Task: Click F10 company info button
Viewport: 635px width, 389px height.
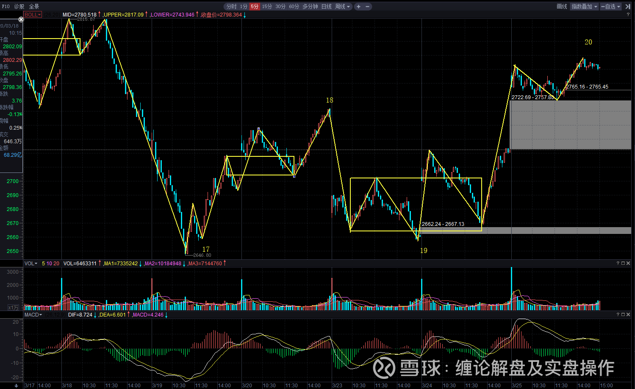Action: coord(6,6)
